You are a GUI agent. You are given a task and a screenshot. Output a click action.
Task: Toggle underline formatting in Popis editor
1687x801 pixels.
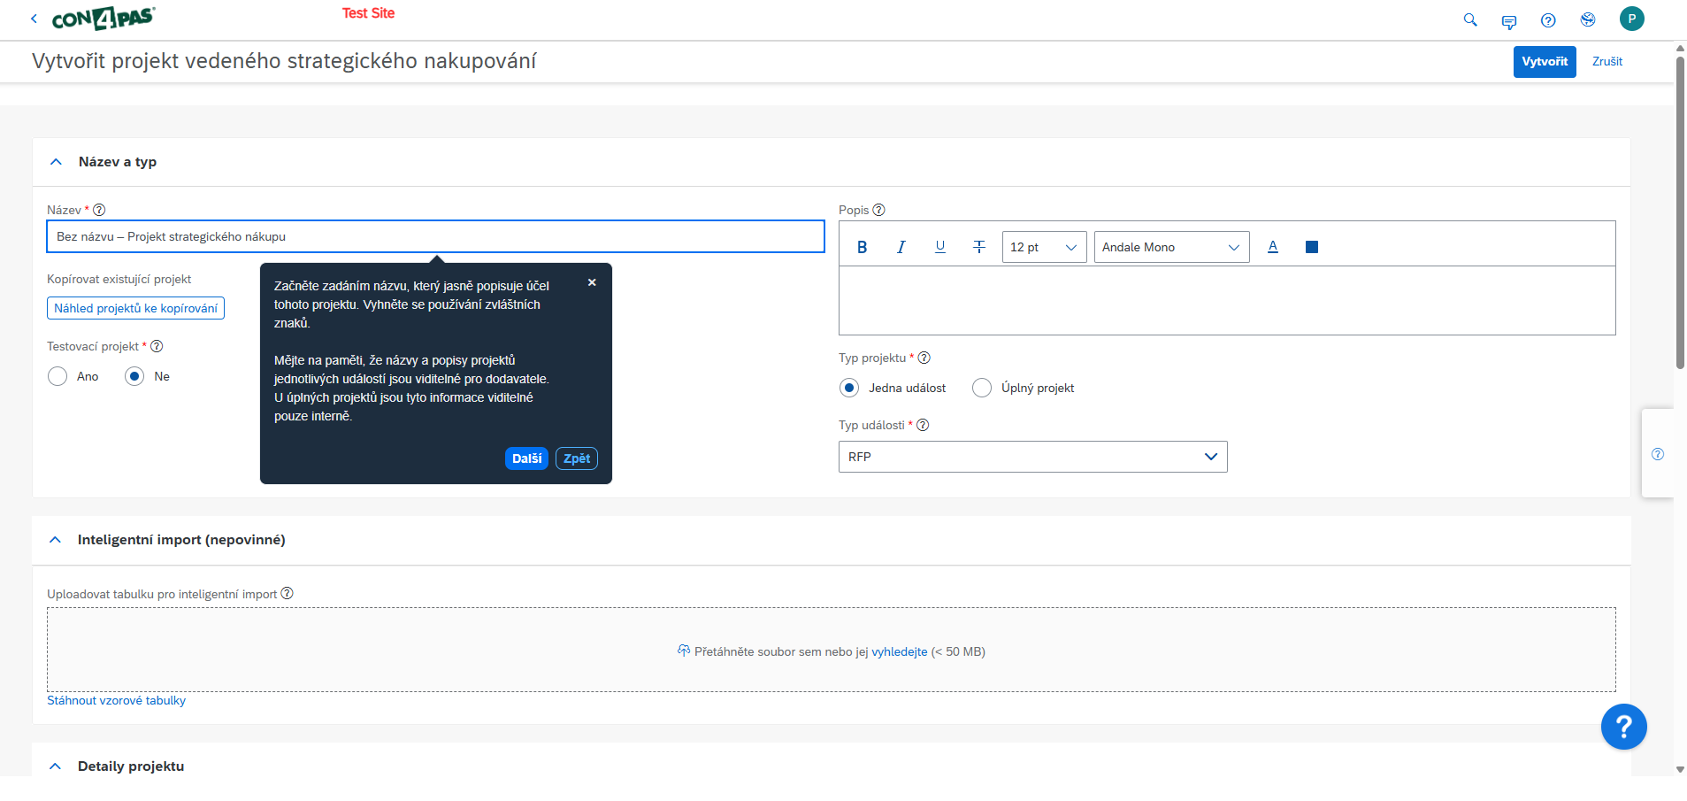coord(940,247)
